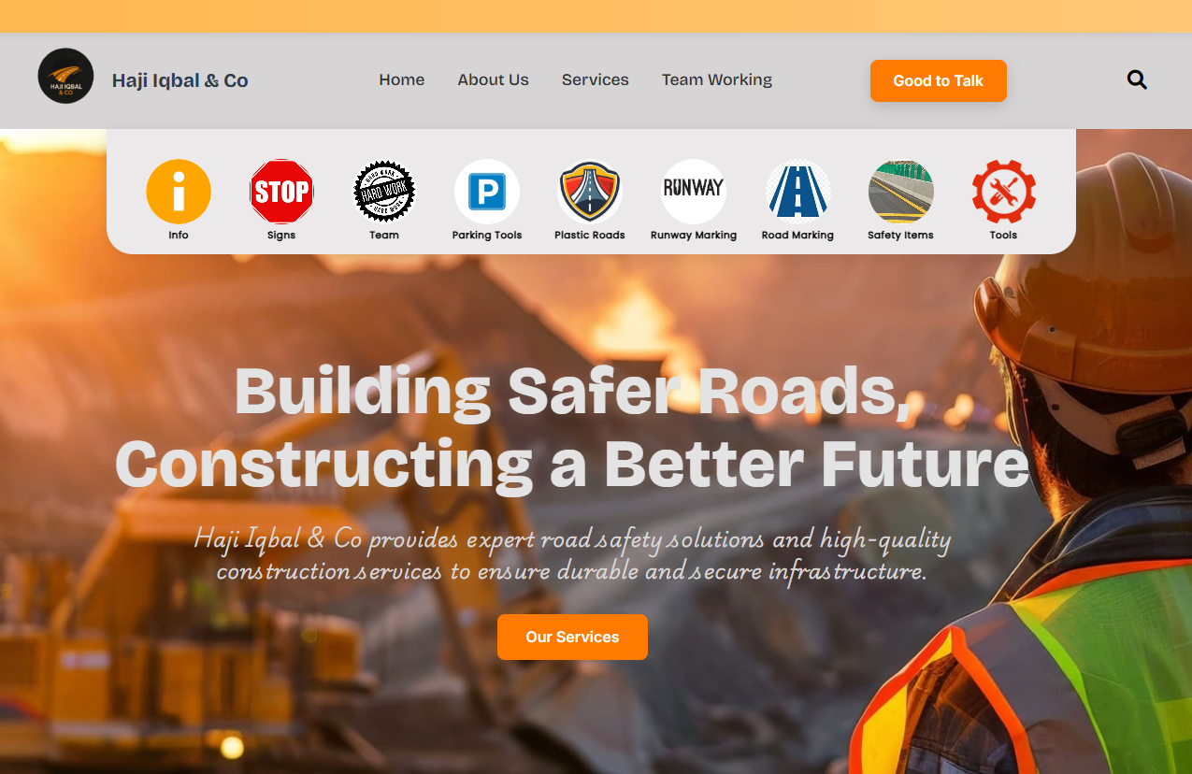Click the Haji Iqbal & Co logo
The width and height of the screenshot is (1192, 774).
tap(65, 76)
